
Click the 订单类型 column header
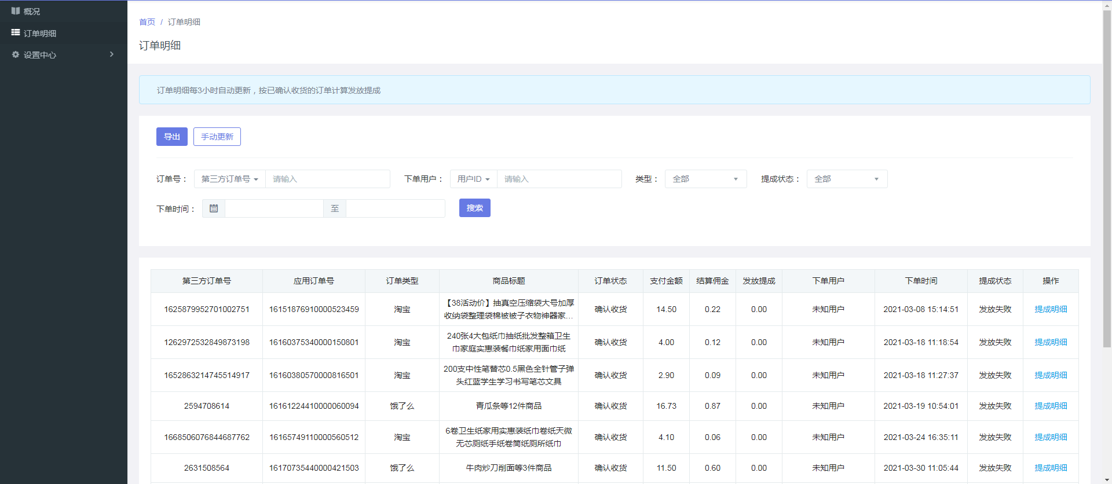402,281
